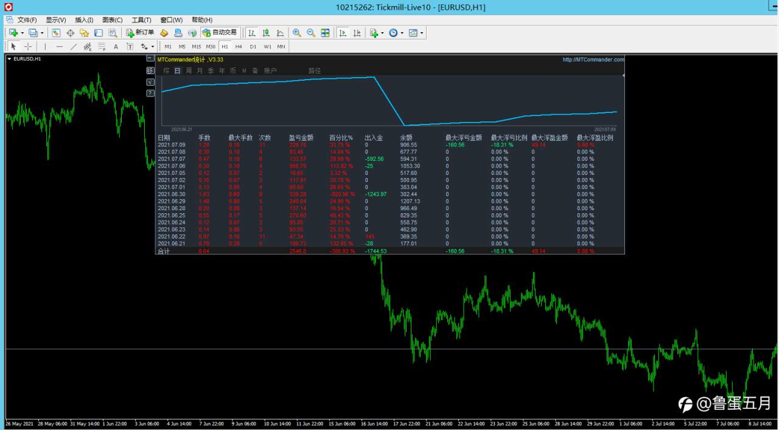Screen dimensions: 779x430
Task: Switch timeframe to M15
Action: (197, 46)
